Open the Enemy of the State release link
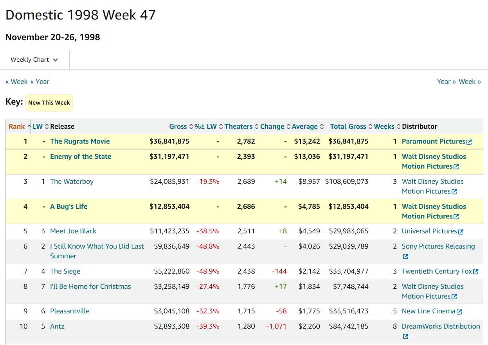Image resolution: width=488 pixels, height=345 pixels. click(81, 156)
